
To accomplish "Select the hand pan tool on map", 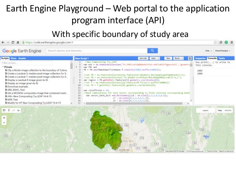I will pyautogui.click(x=4, y=110).
